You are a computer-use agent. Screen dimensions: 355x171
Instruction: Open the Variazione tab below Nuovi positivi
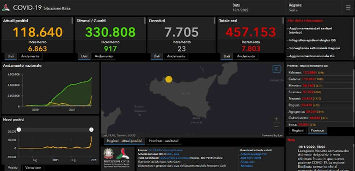pos(33,167)
